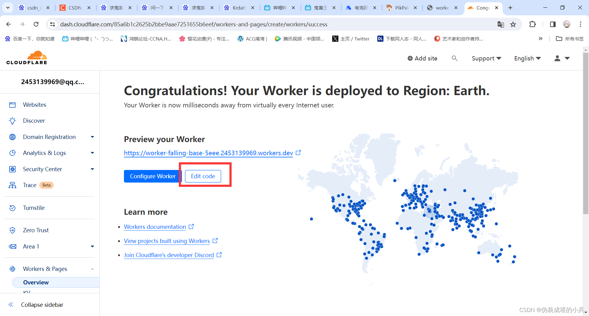Open Turnstile in the sidebar
The height and width of the screenshot is (316, 589).
34,208
